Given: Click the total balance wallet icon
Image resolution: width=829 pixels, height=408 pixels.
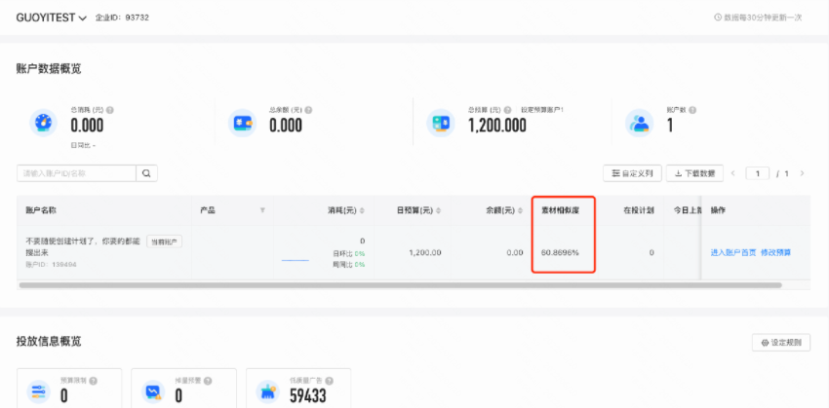Looking at the screenshot, I should [x=242, y=123].
